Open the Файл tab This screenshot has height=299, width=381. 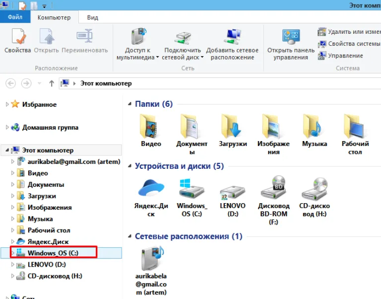pyautogui.click(x=15, y=17)
